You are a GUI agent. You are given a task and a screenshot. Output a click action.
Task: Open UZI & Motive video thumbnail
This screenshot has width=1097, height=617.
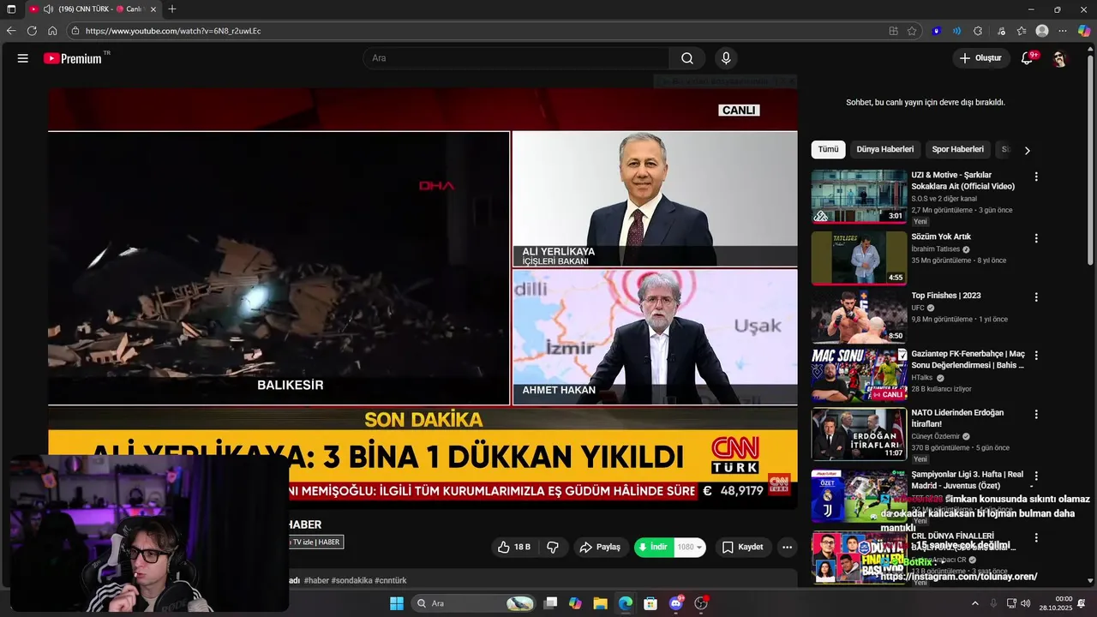[x=859, y=196]
